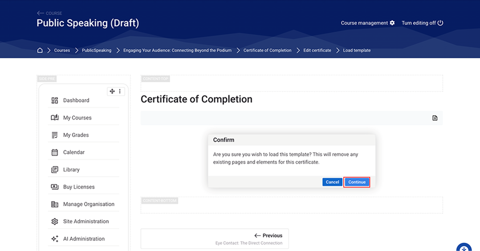The height and width of the screenshot is (251, 480).
Task: Click the document icon in activity bar
Action: tap(435, 118)
